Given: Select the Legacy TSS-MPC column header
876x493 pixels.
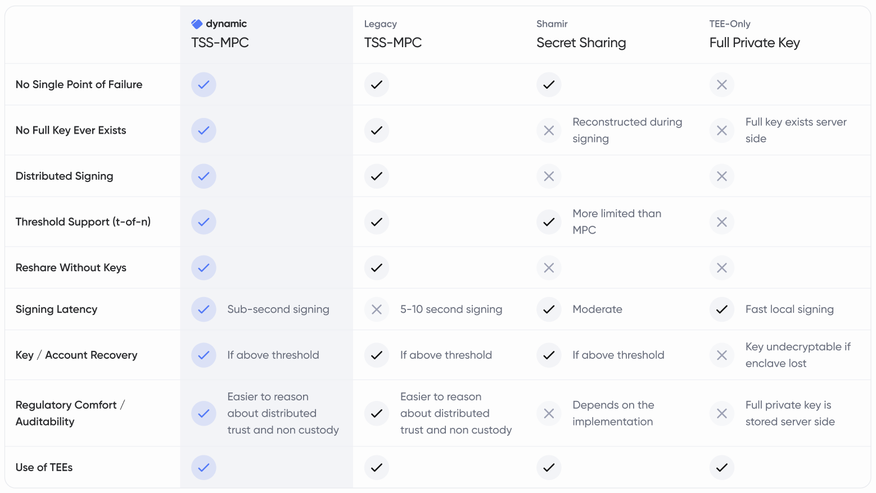Looking at the screenshot, I should coord(393,34).
